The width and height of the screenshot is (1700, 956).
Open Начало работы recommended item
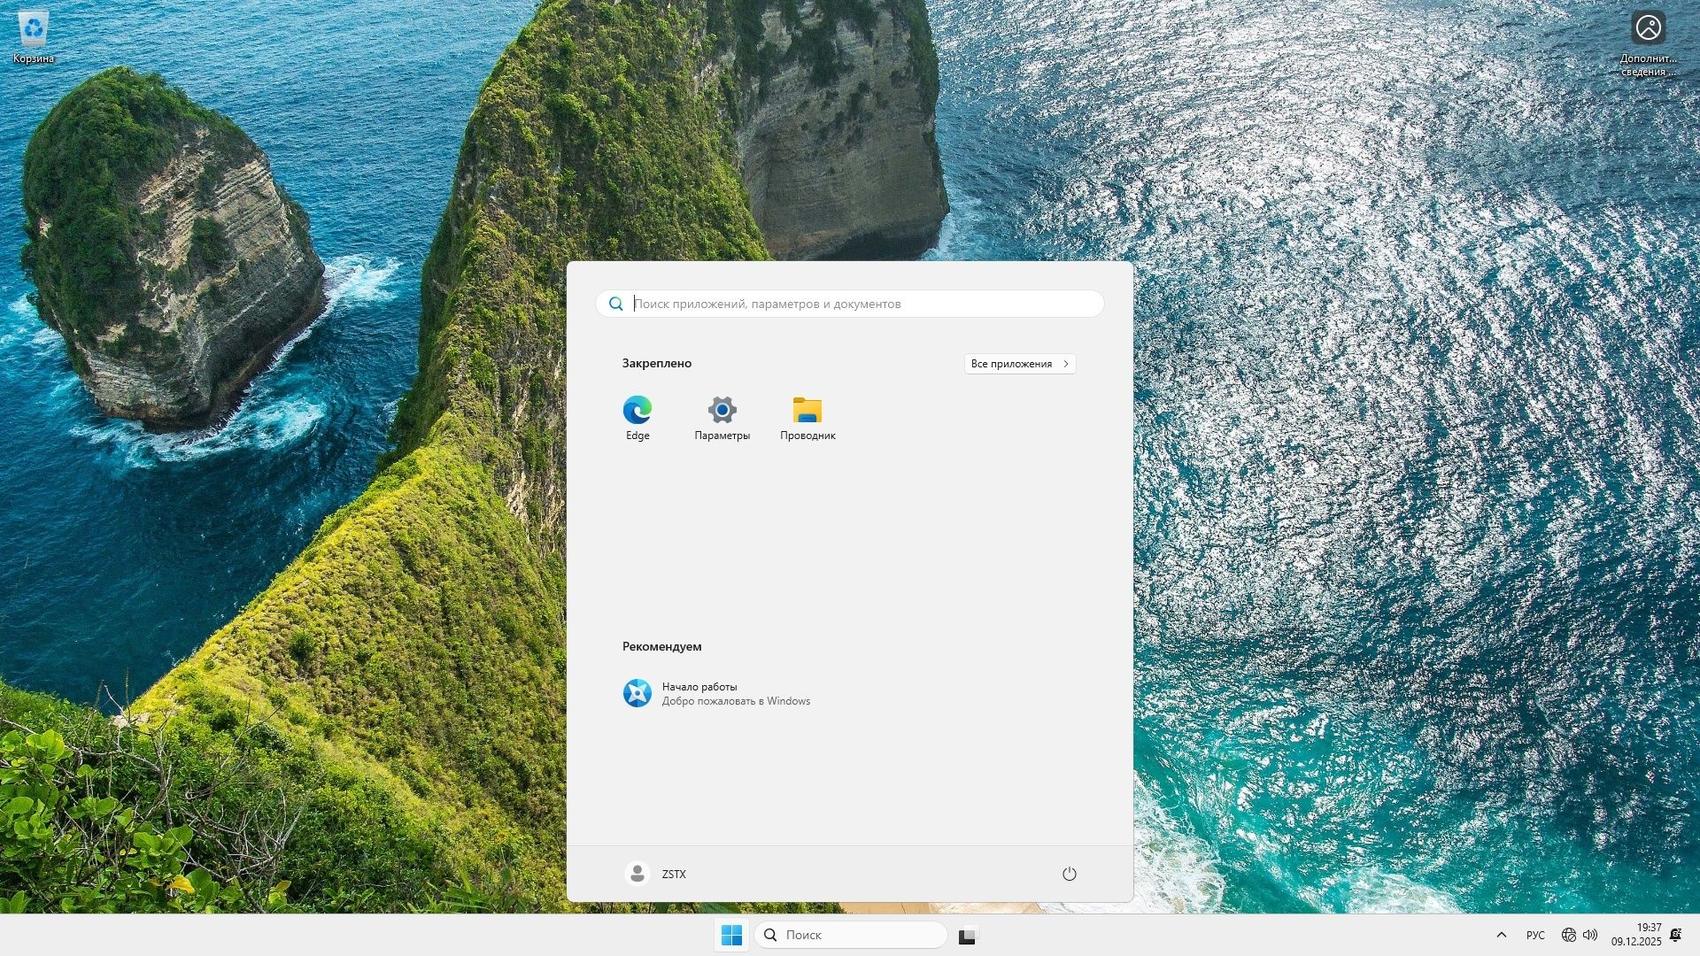717,693
